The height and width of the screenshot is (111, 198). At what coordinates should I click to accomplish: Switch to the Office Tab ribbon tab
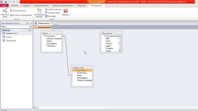(81, 6)
